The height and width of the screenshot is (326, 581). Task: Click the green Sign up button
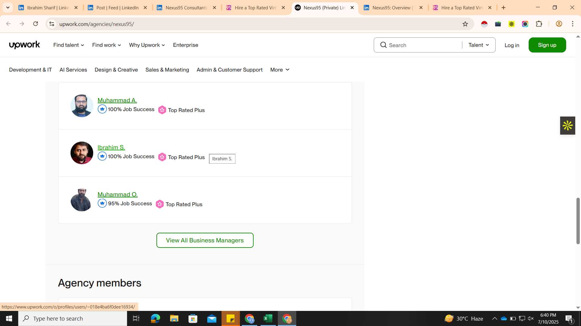pyautogui.click(x=547, y=45)
